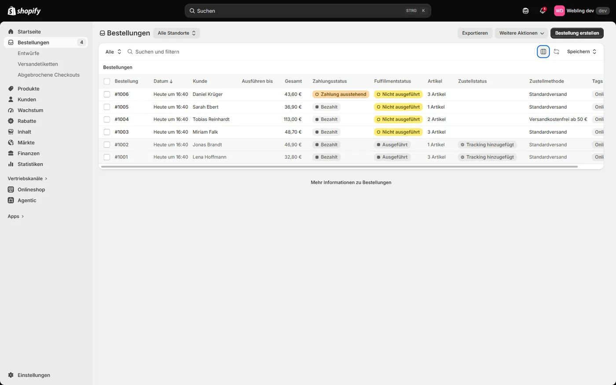Click Tracking hinzugefügt badge for order #1002

[487, 144]
